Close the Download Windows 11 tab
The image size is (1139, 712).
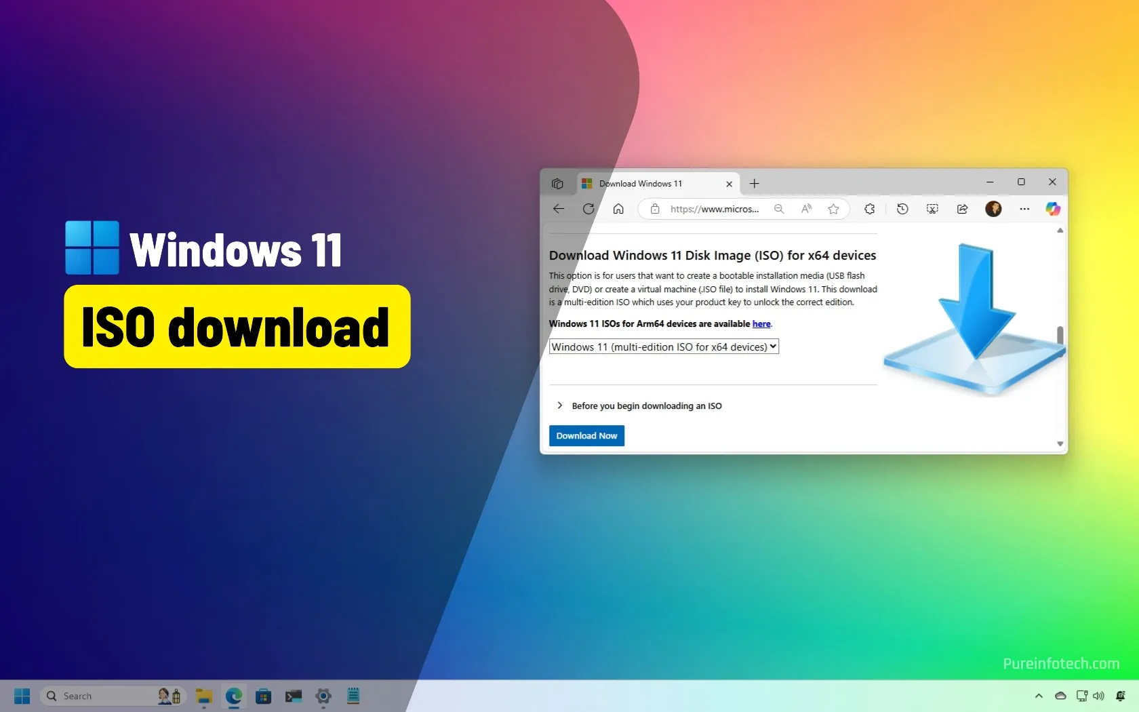pyautogui.click(x=730, y=184)
